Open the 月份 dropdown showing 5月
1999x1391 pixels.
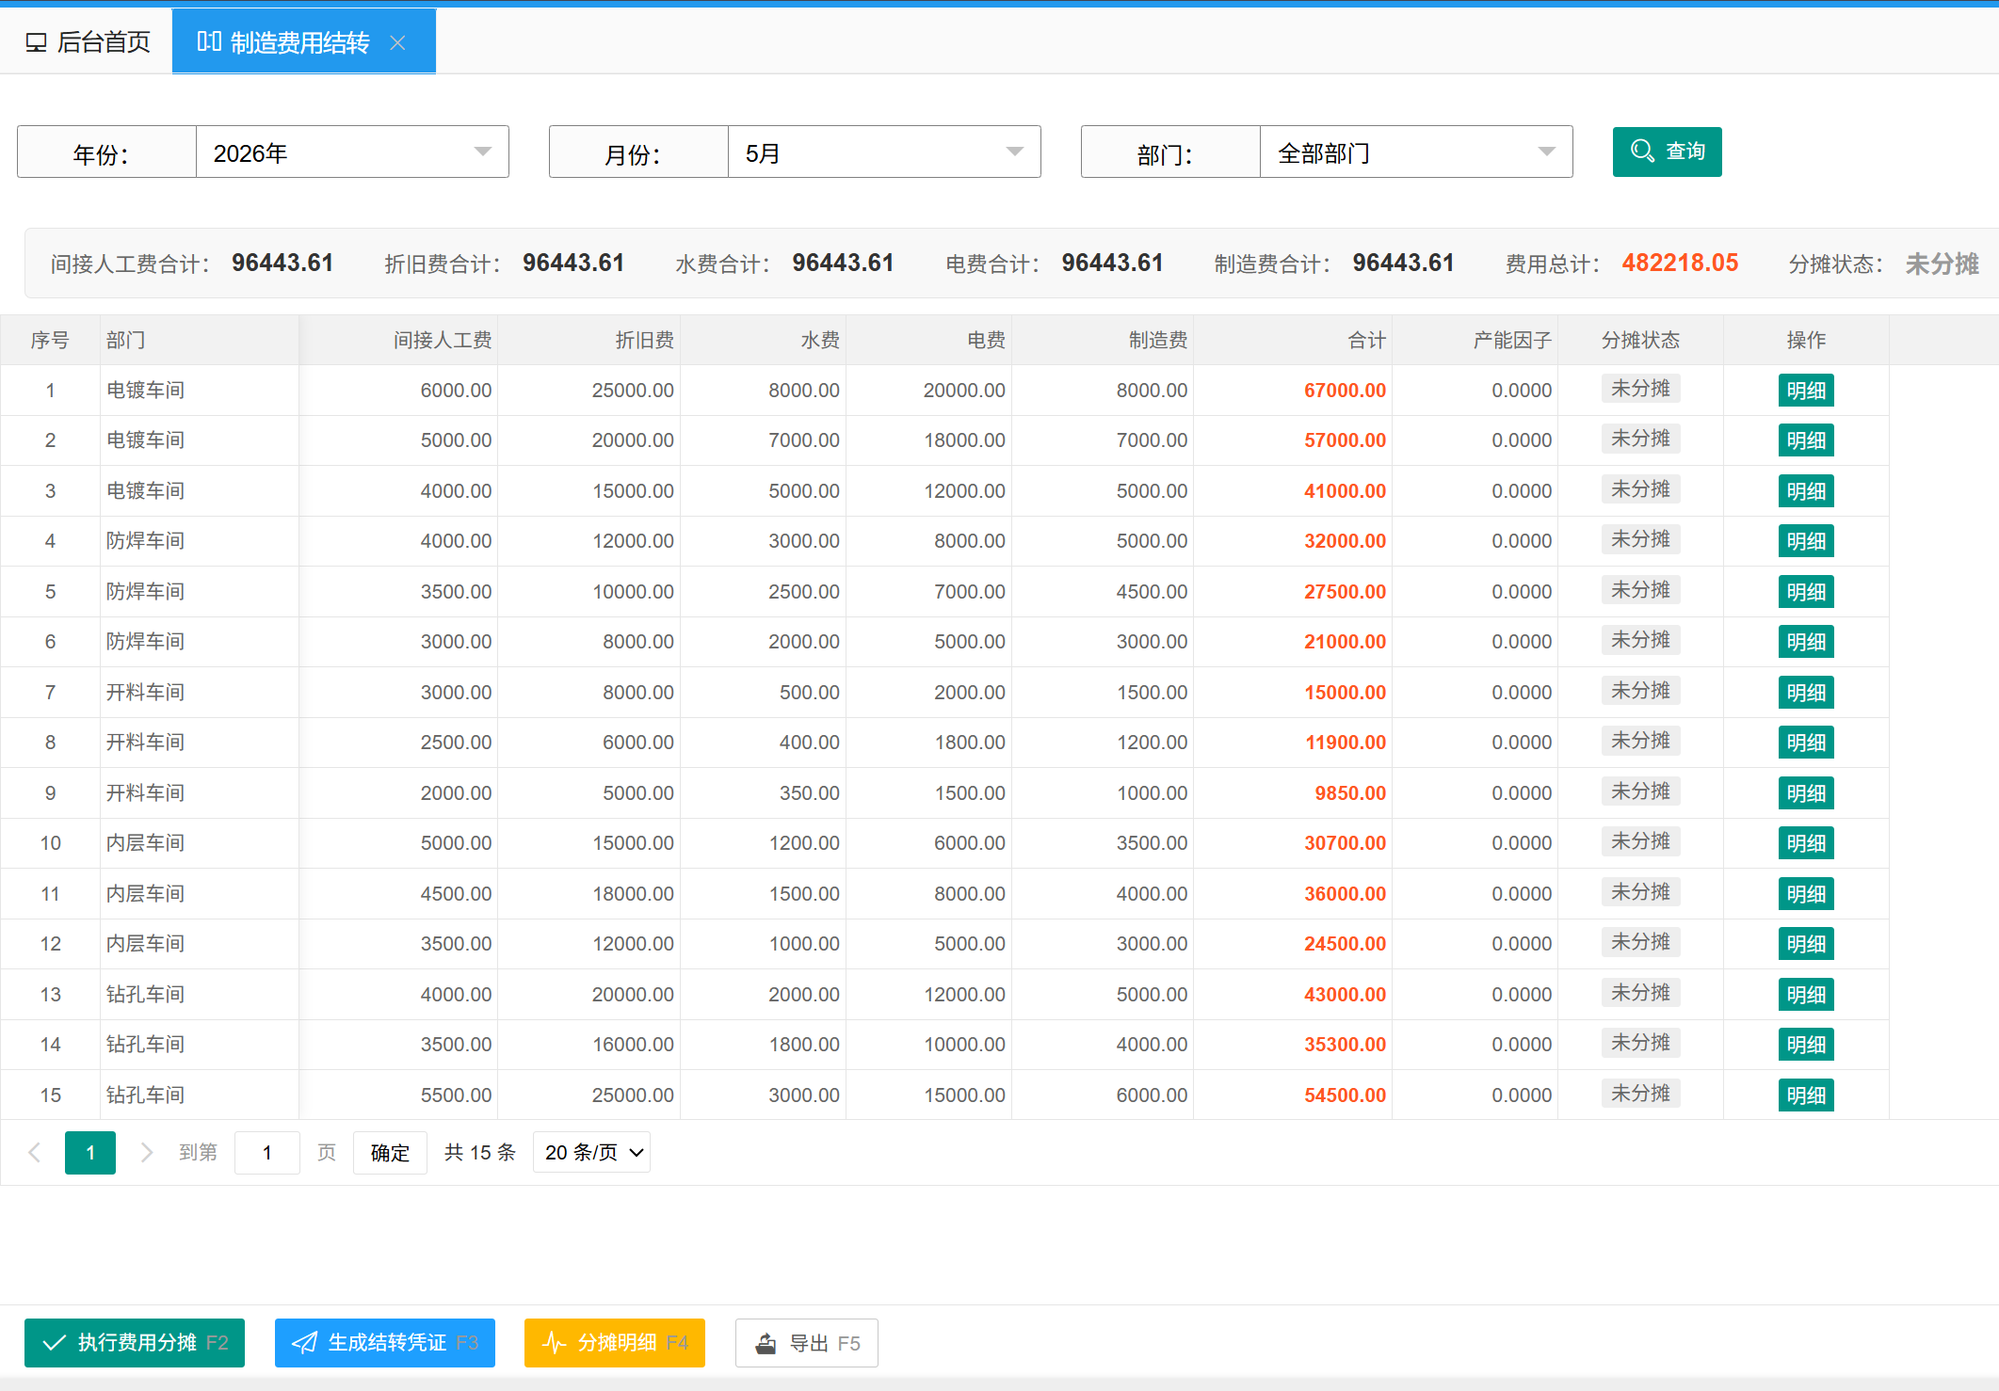(884, 152)
